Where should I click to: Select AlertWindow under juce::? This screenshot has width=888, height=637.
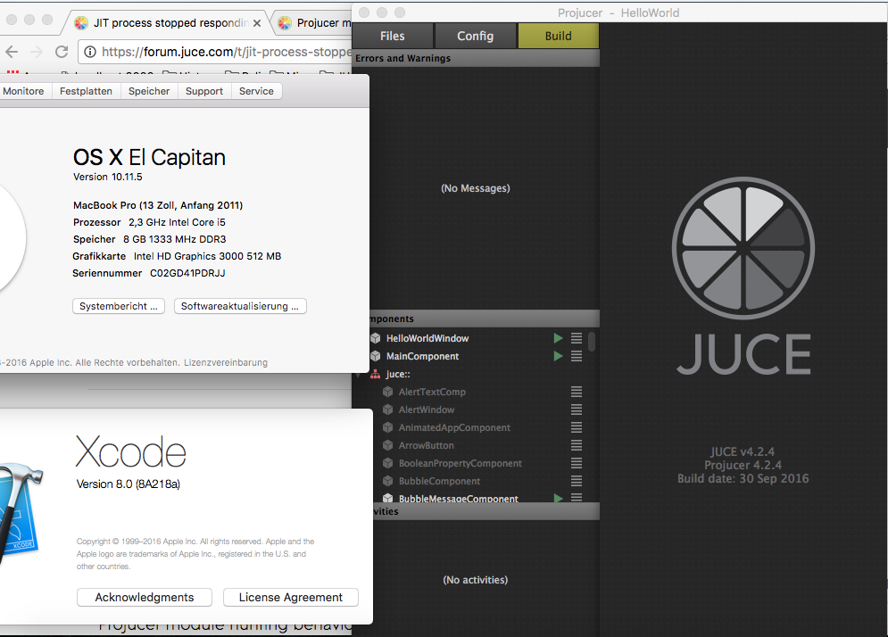coord(427,409)
